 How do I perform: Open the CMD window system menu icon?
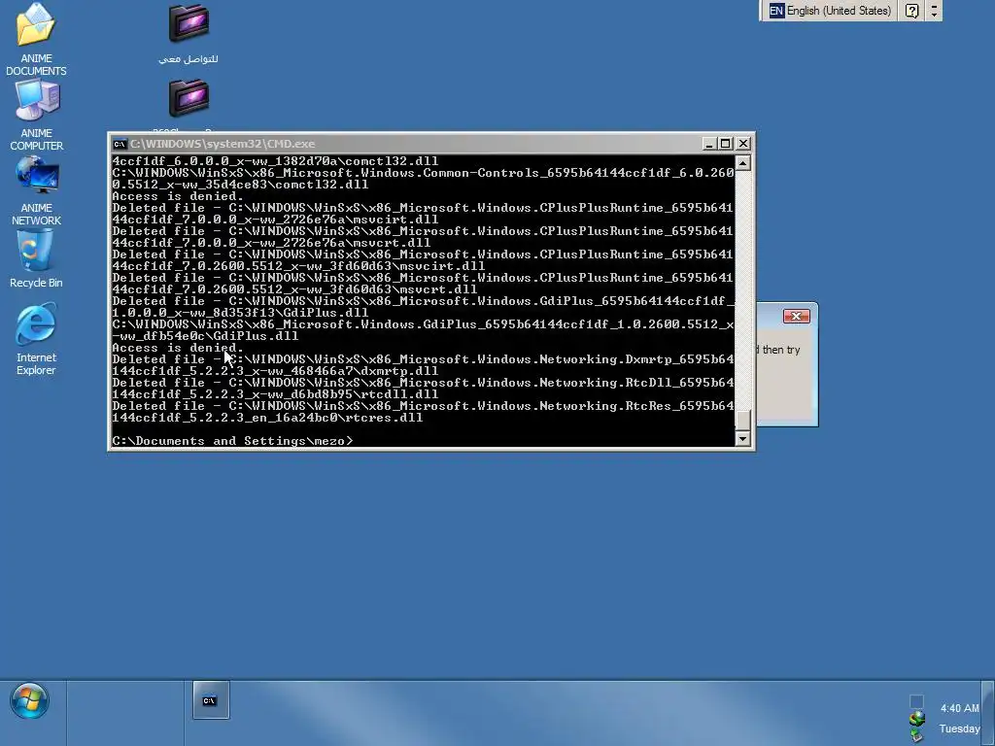coord(119,144)
